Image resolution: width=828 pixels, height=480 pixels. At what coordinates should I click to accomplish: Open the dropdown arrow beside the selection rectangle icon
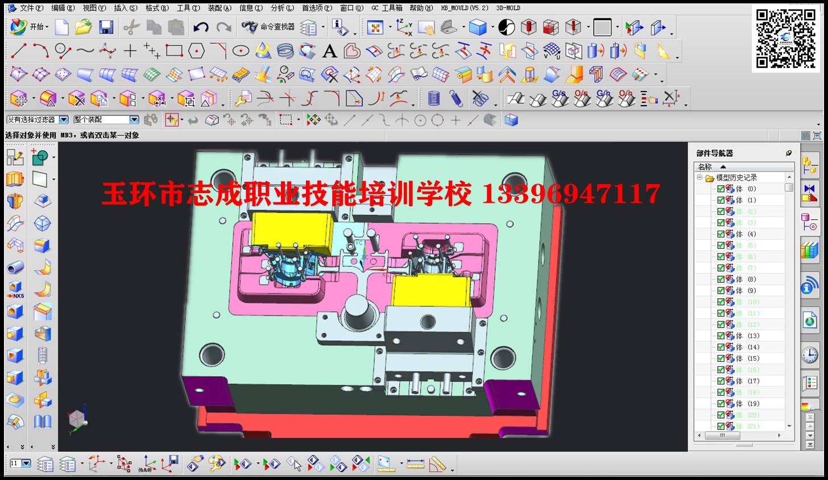click(x=299, y=120)
